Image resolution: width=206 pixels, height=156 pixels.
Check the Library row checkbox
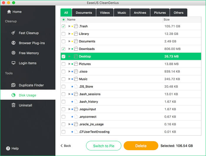(x=64, y=34)
